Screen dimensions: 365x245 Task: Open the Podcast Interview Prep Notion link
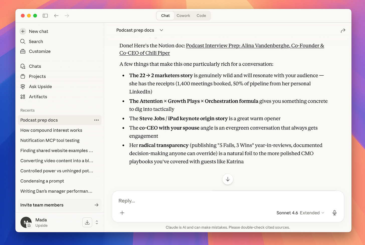[x=222, y=49]
